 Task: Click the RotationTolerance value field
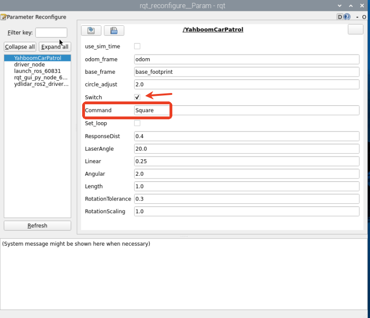click(247, 199)
